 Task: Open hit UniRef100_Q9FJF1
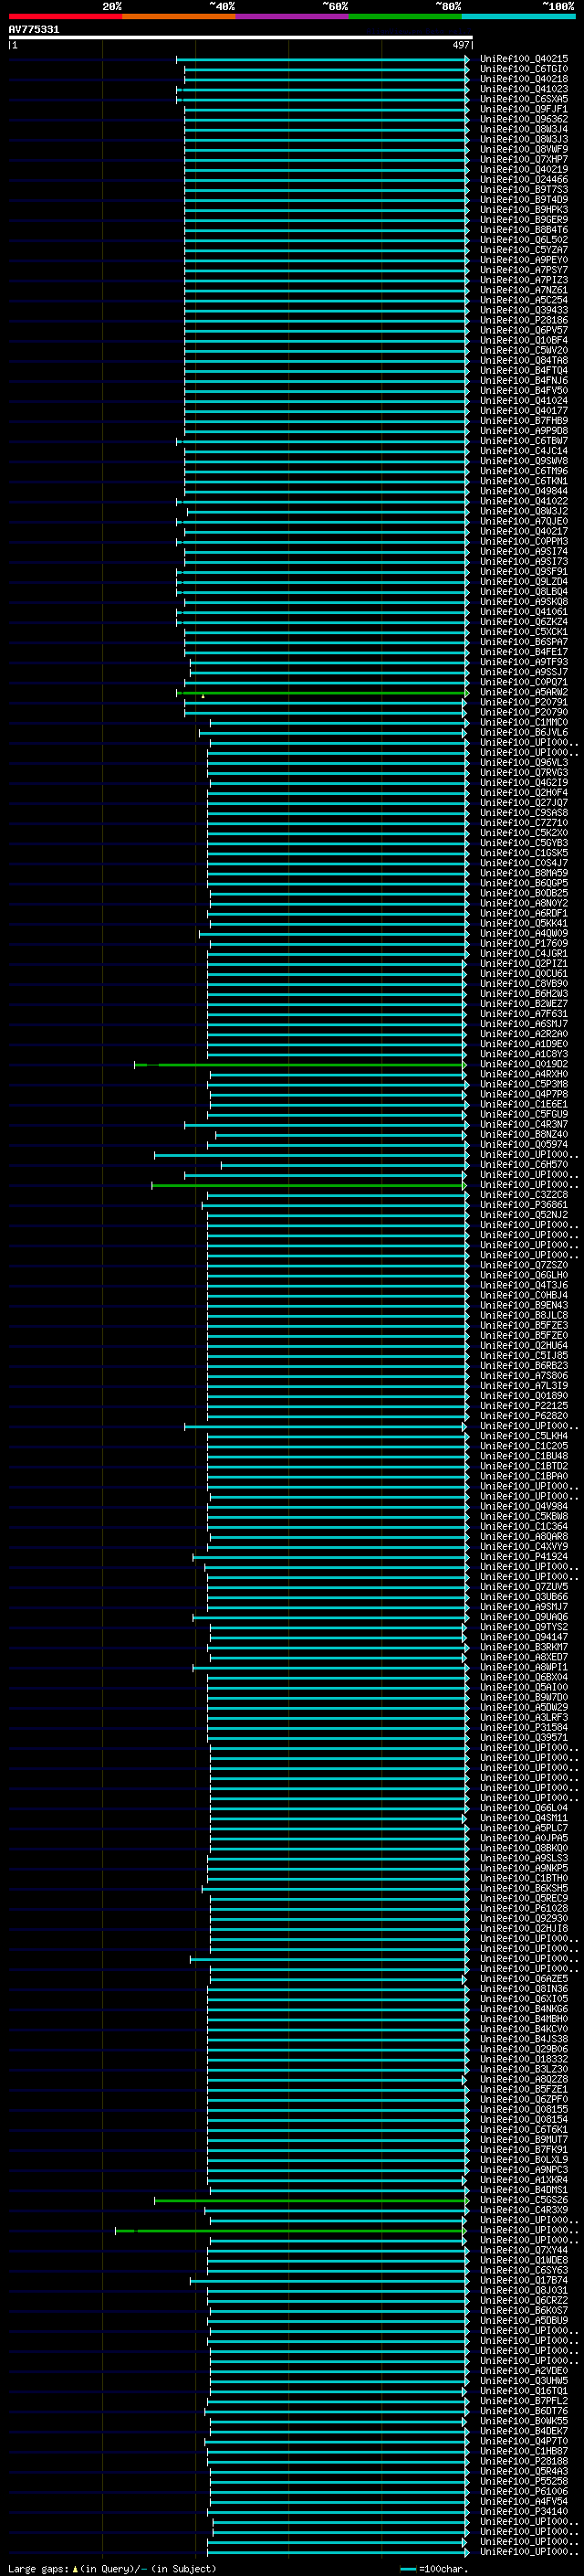point(524,109)
